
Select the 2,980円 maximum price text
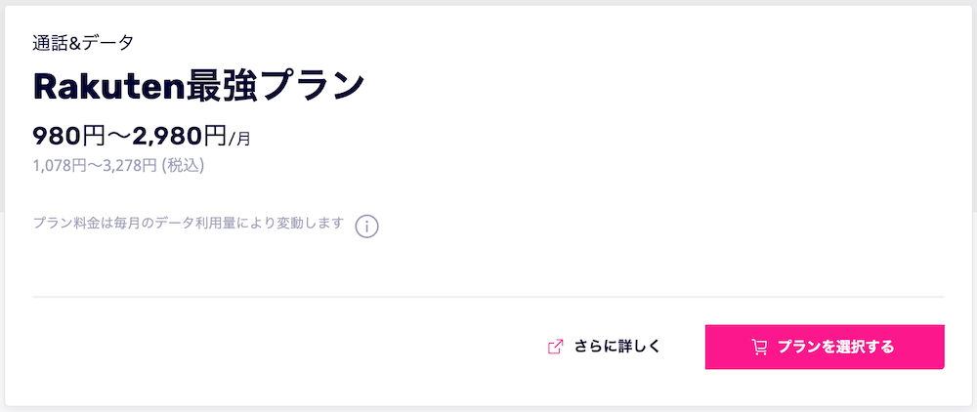tap(180, 134)
